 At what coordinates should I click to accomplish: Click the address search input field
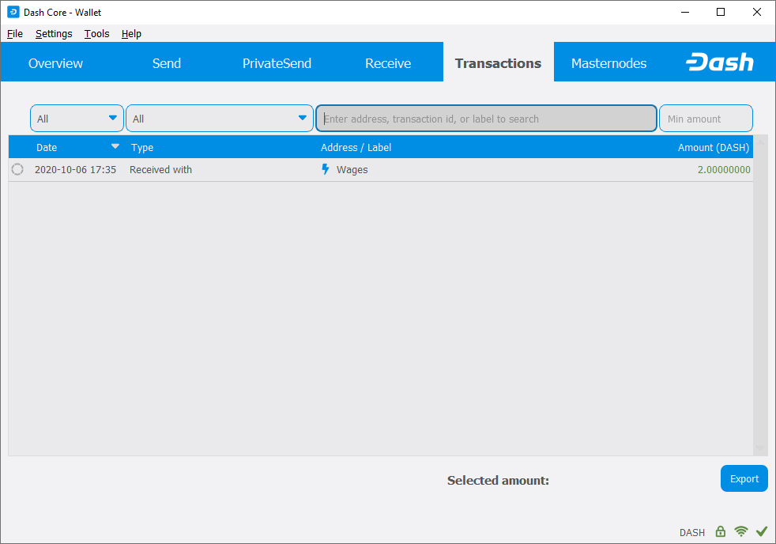(x=486, y=119)
